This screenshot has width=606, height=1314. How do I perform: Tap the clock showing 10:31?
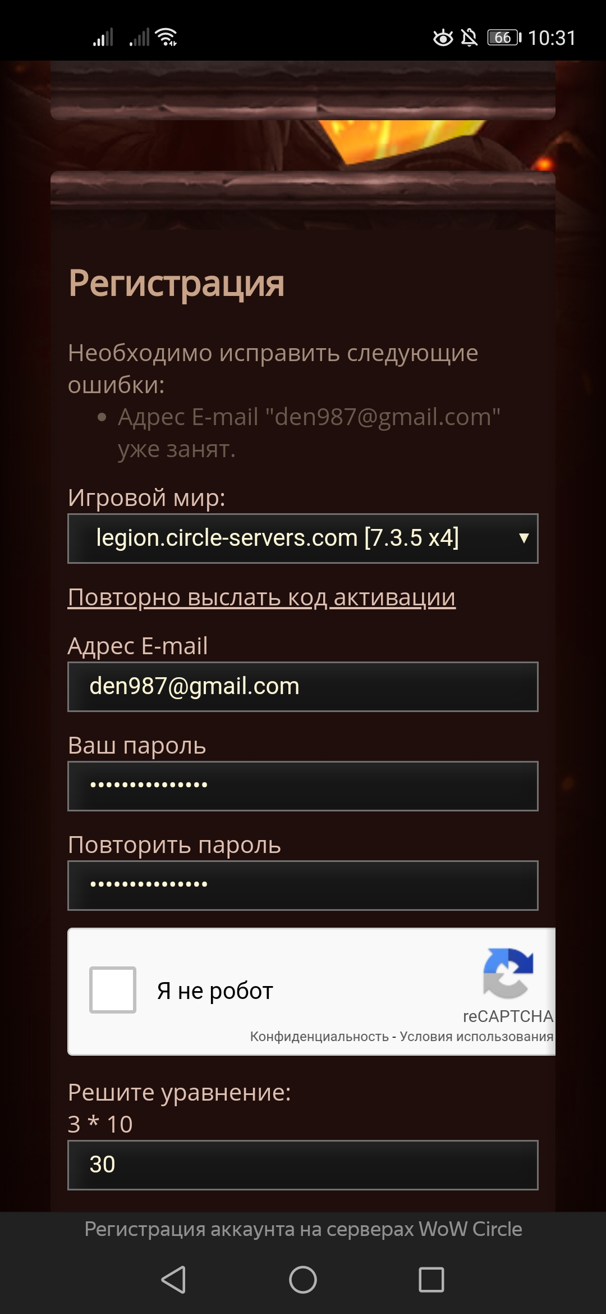(x=552, y=38)
